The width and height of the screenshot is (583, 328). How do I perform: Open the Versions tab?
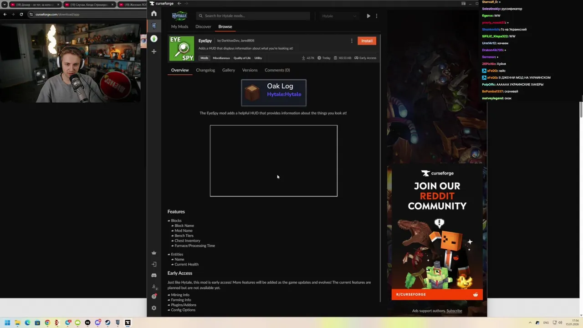(x=250, y=70)
